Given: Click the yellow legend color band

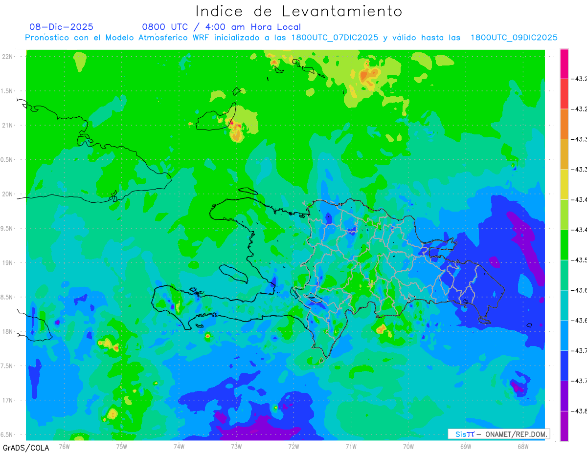Looking at the screenshot, I should pos(564,184).
